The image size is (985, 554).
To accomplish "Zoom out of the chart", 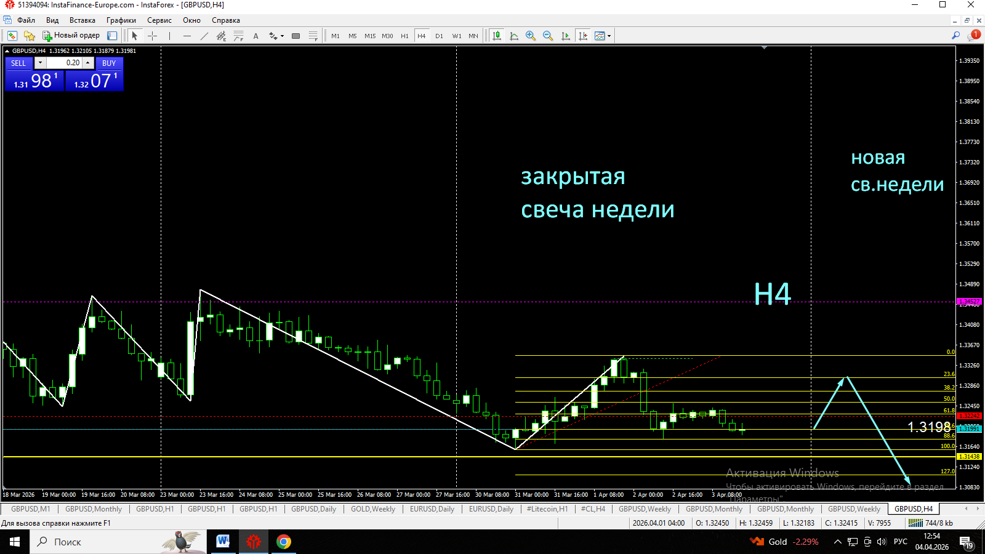I will tap(548, 36).
